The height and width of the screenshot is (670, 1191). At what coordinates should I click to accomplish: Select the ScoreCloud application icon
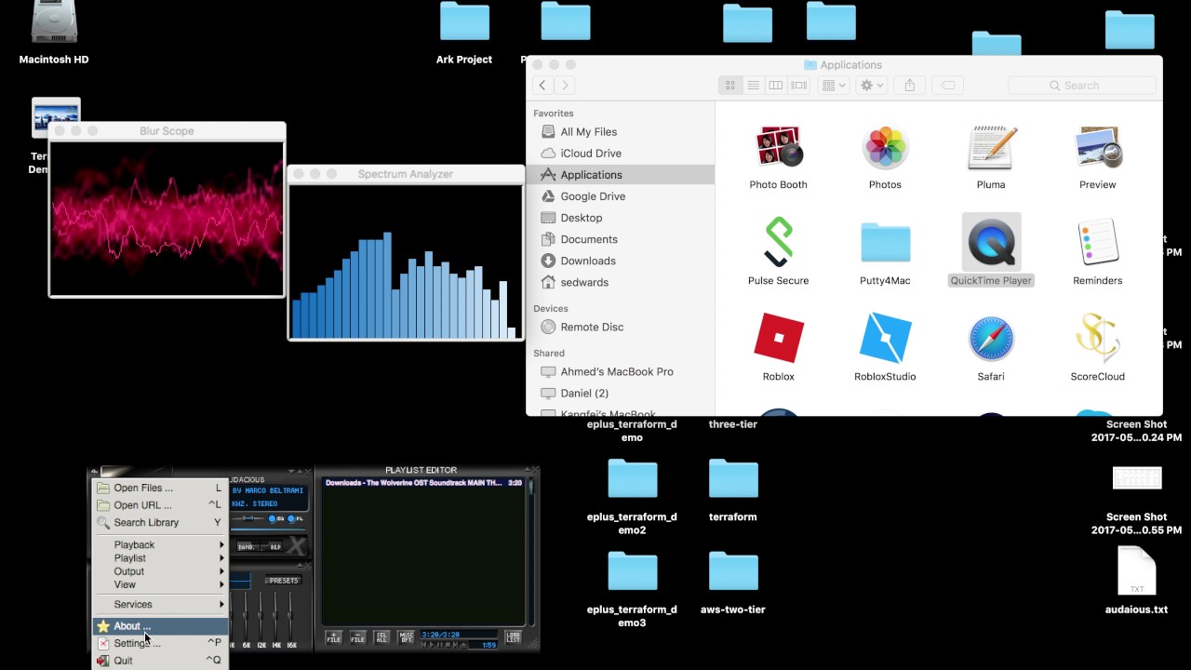1098,338
